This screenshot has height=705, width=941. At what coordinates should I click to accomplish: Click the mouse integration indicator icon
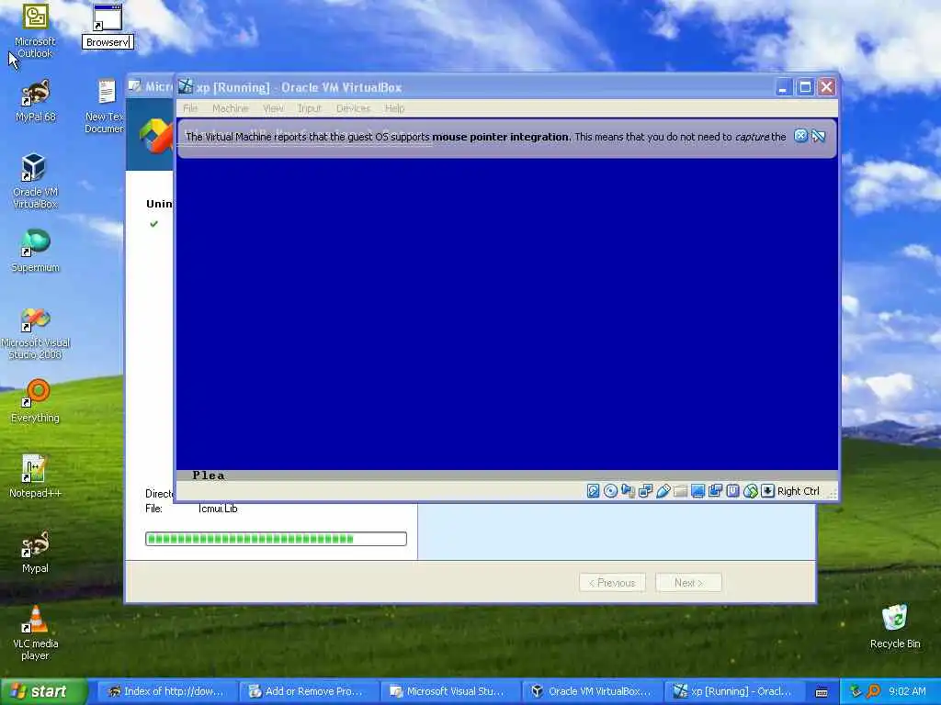click(x=750, y=491)
